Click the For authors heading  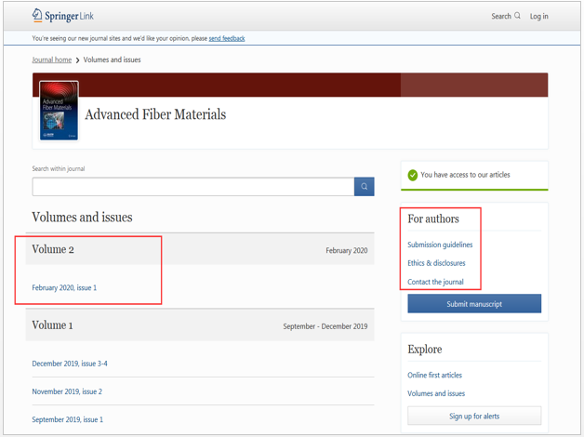[x=433, y=218]
